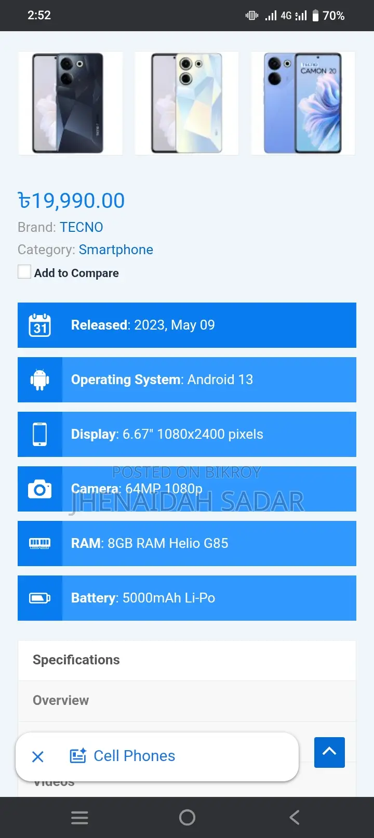Open the Smartphone category link
The height and width of the screenshot is (838, 374).
pyautogui.click(x=116, y=250)
